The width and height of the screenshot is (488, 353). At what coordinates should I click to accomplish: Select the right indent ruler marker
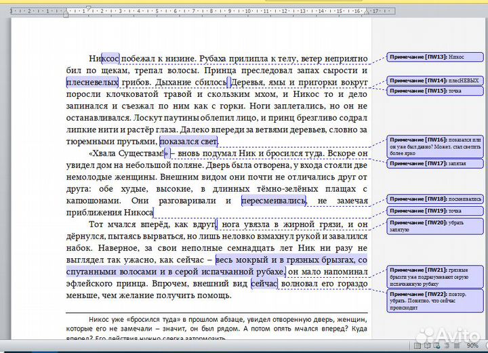click(367, 12)
